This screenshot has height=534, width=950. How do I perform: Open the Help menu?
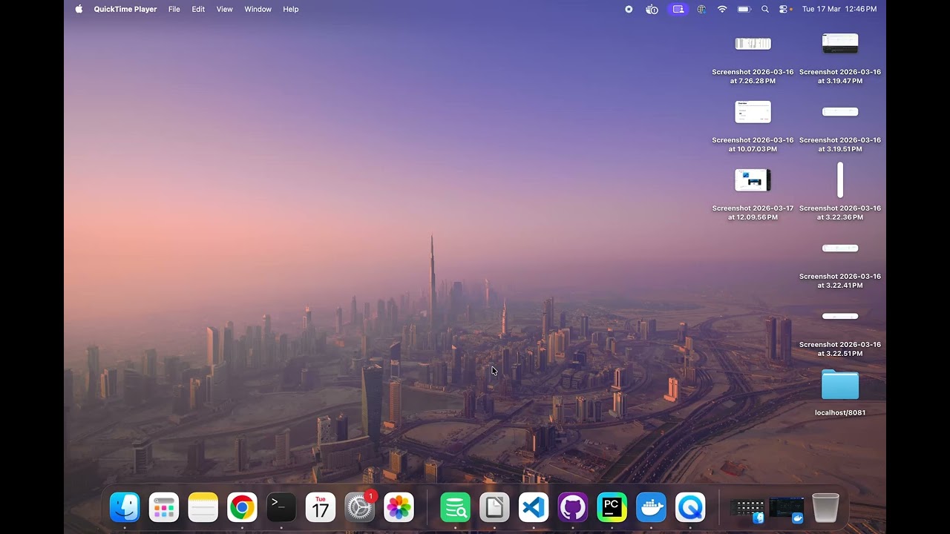[x=291, y=9]
